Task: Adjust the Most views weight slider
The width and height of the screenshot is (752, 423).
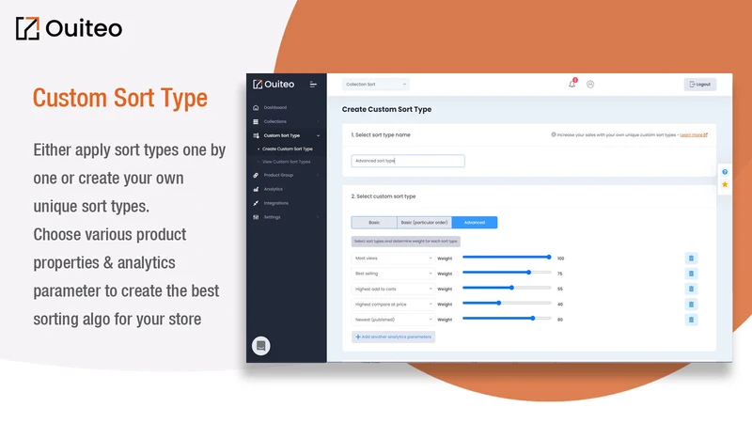Action: [x=507, y=257]
